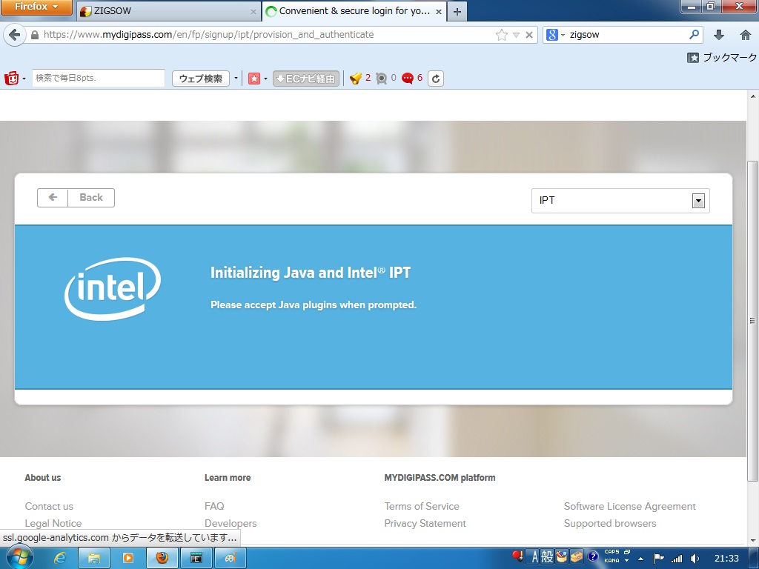This screenshot has width=759, height=569.
Task: Open the red star icon dropdown arrow
Action: [265, 79]
